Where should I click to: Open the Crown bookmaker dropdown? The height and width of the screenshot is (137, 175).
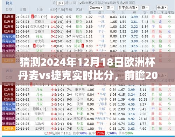pos(96,8)
